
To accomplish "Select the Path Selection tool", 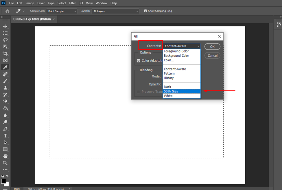I will click(x=5, y=143).
